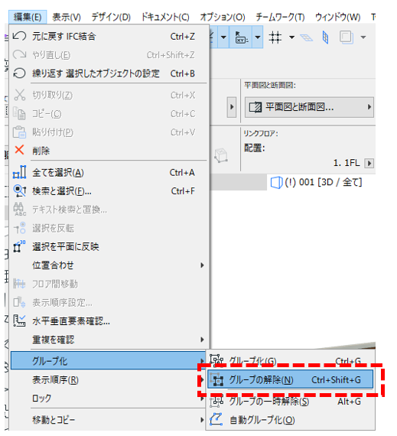Image resolution: width=397 pixels, height=436 pixels.
Task: Expand the 平面図と断面図... dropdown button
Action: point(309,107)
